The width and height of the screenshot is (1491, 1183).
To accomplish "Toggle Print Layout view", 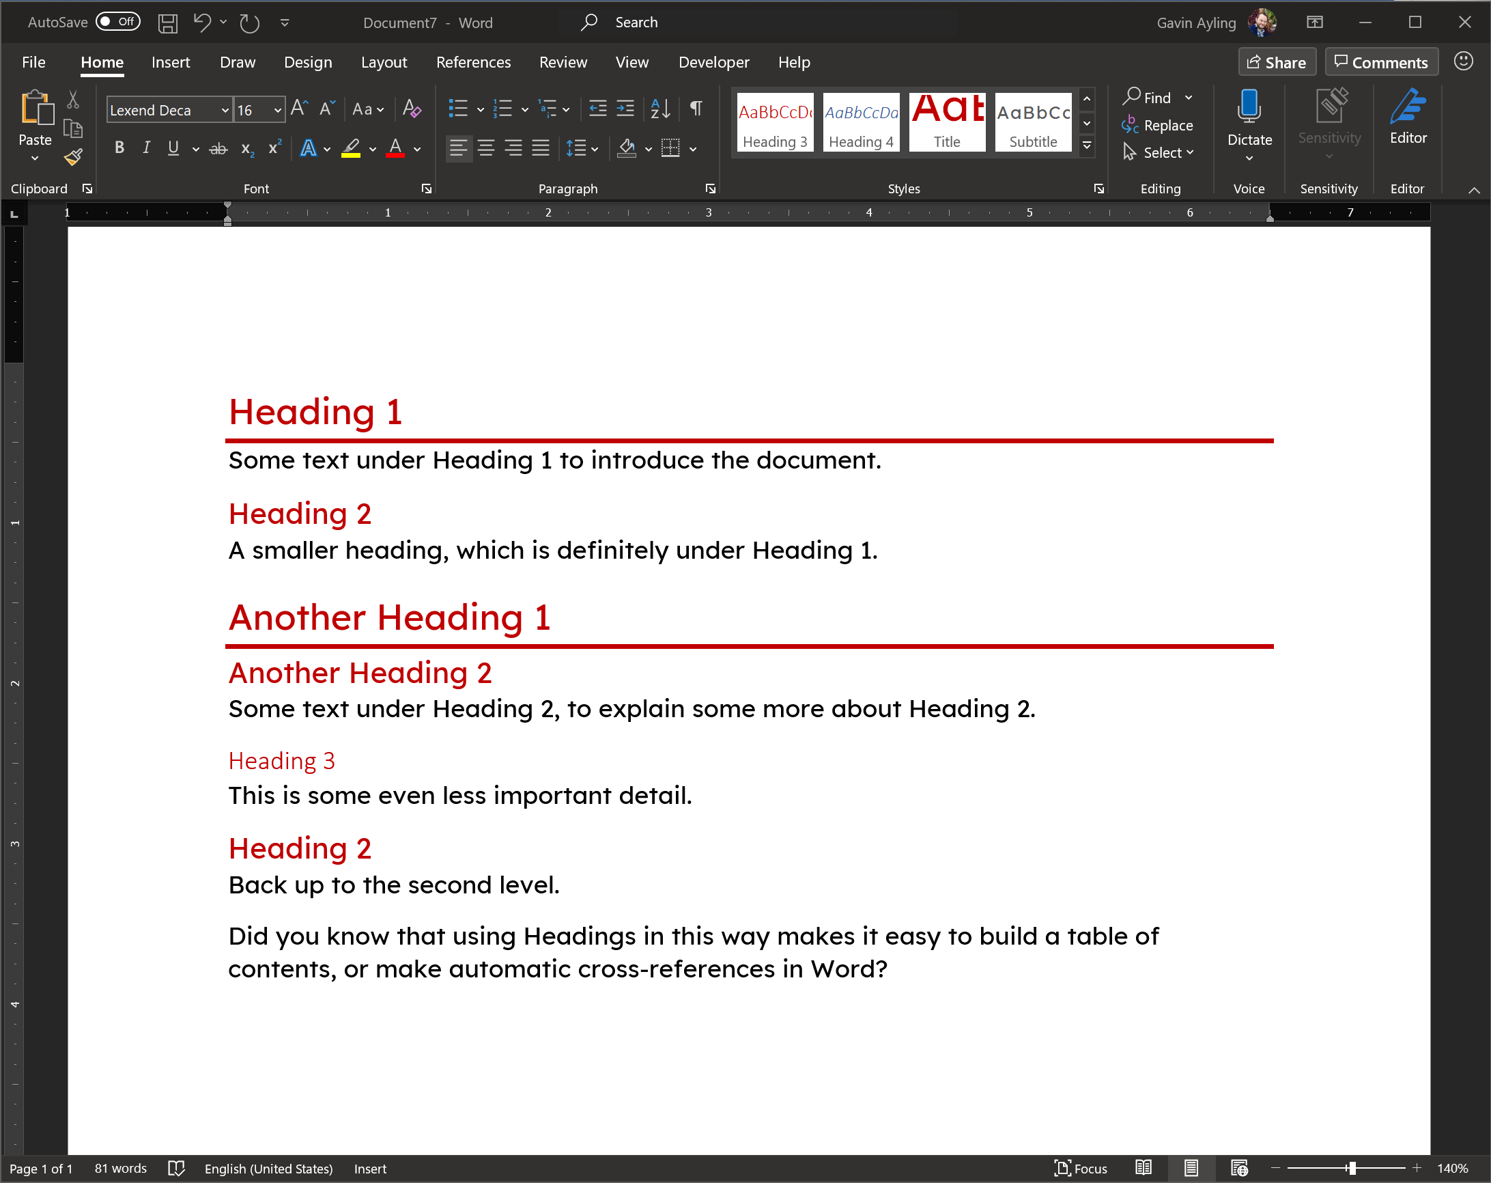I will pos(1191,1169).
